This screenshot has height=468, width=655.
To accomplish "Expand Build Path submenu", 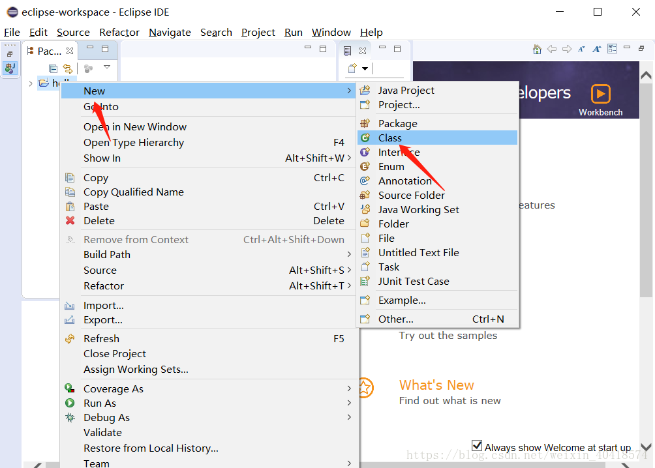I will 349,254.
